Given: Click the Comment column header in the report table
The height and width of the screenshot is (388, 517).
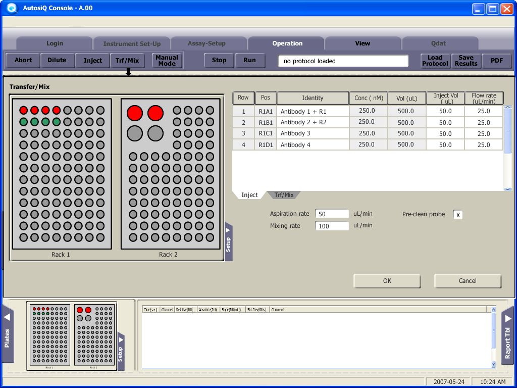Looking at the screenshot, I should (378, 310).
